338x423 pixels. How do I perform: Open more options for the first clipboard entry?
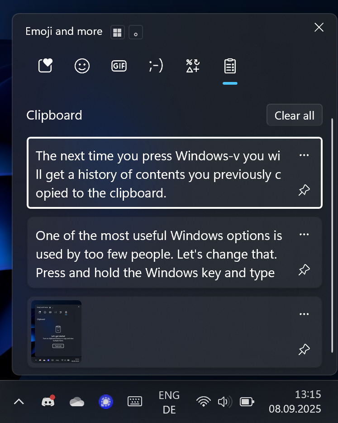coord(304,155)
